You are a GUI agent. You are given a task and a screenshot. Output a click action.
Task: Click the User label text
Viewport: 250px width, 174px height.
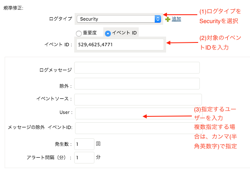tap(66, 112)
